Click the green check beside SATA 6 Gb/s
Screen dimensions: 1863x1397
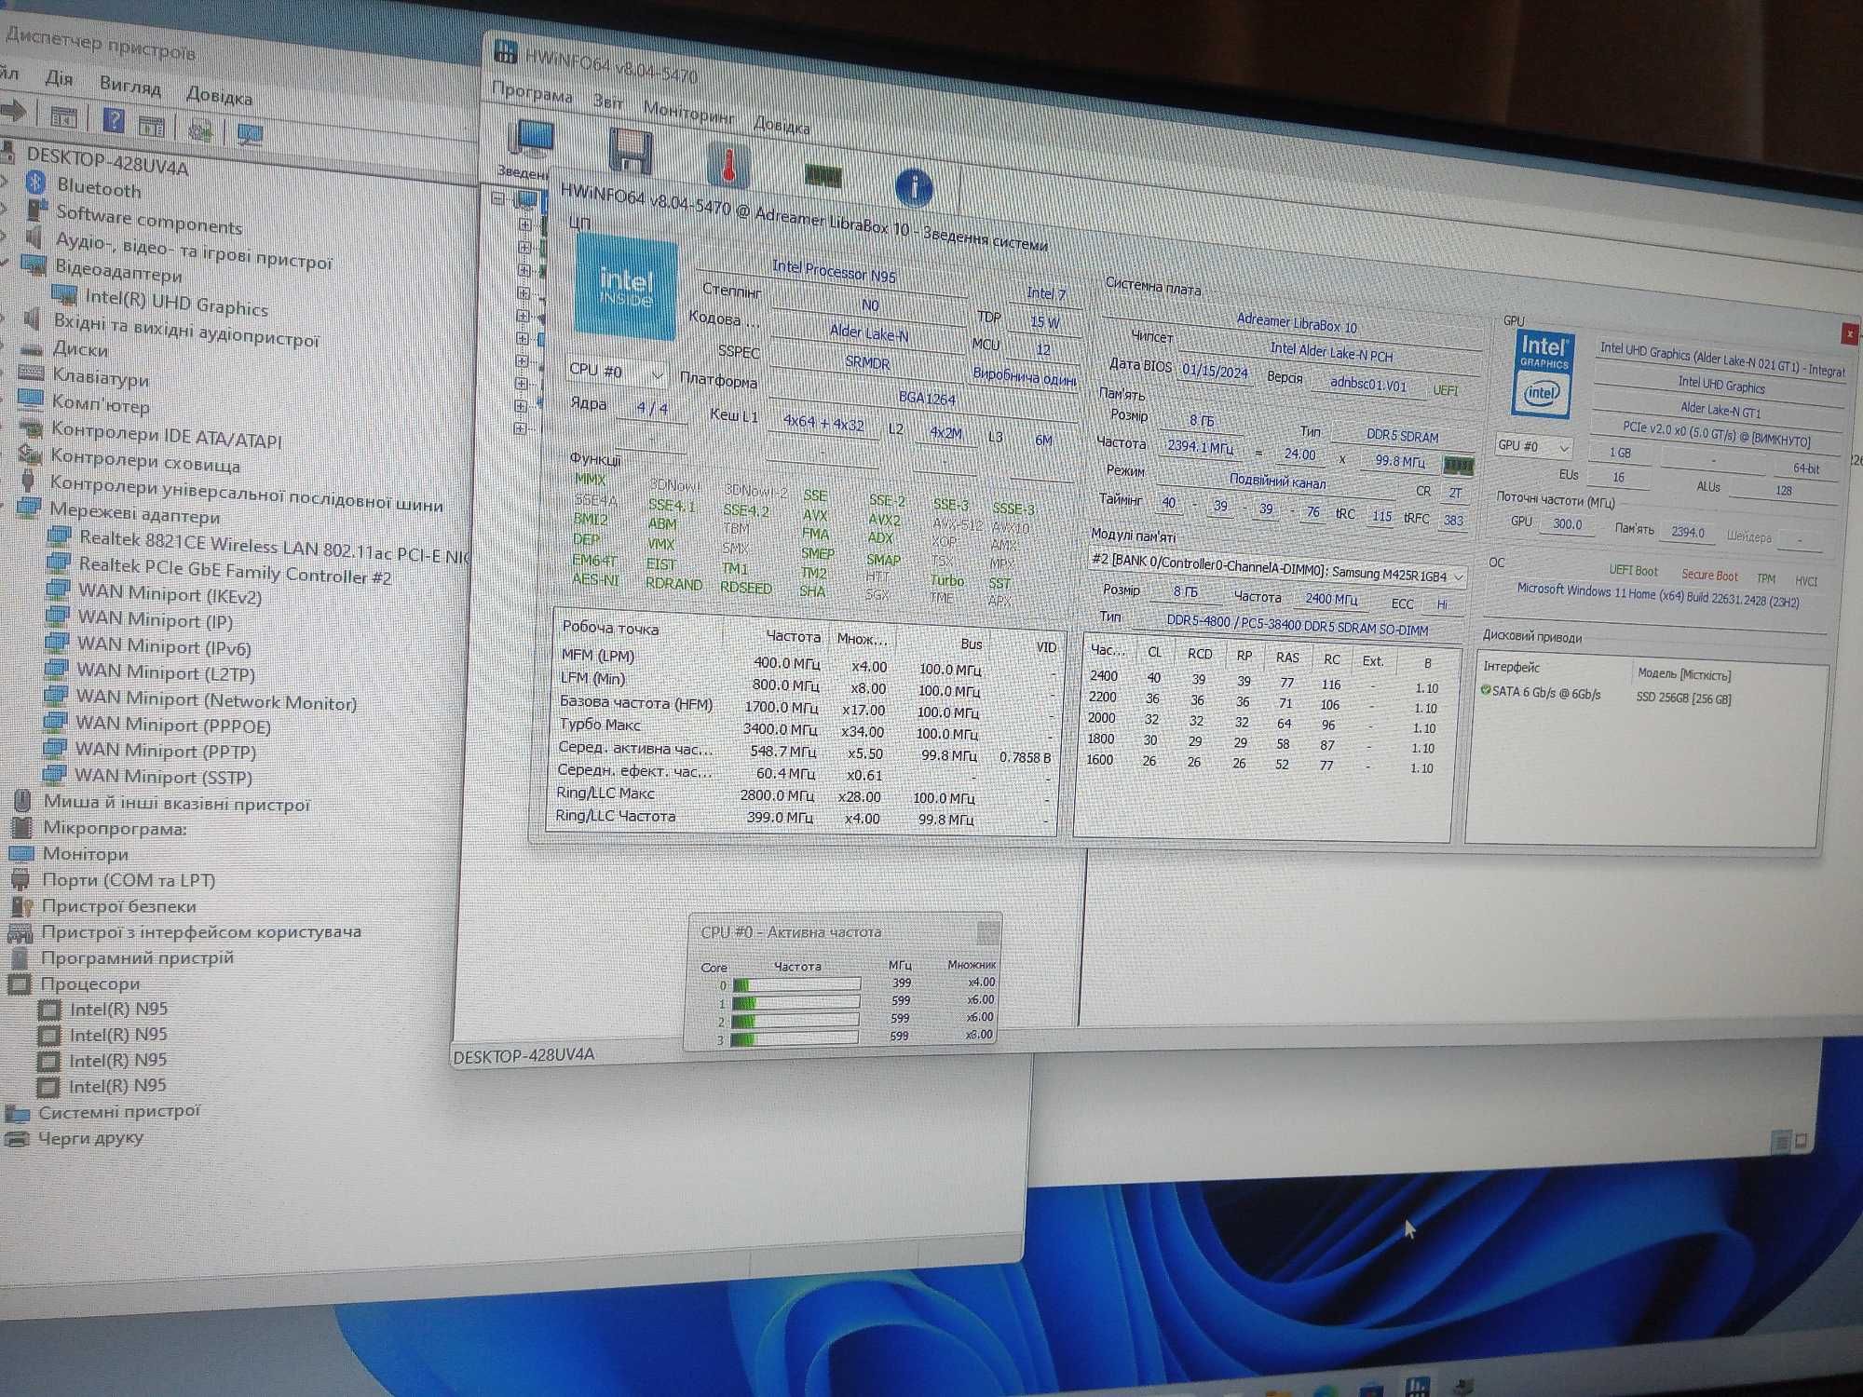1486,689
